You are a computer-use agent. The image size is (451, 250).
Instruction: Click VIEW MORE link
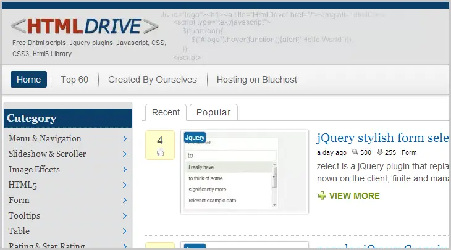coord(355,196)
